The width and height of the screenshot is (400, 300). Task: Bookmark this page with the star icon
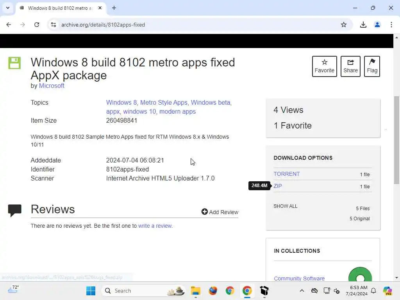tap(344, 25)
